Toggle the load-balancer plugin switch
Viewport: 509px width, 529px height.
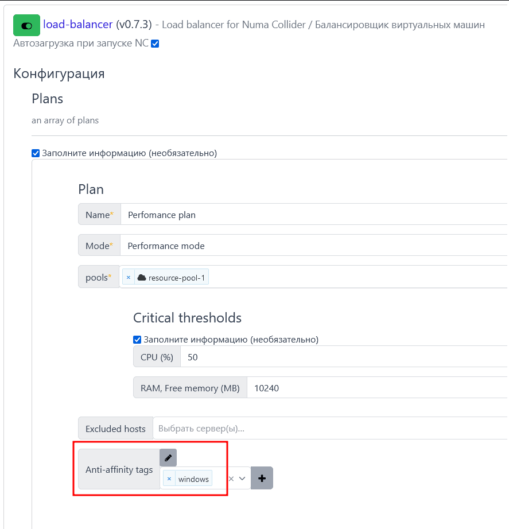coord(26,26)
